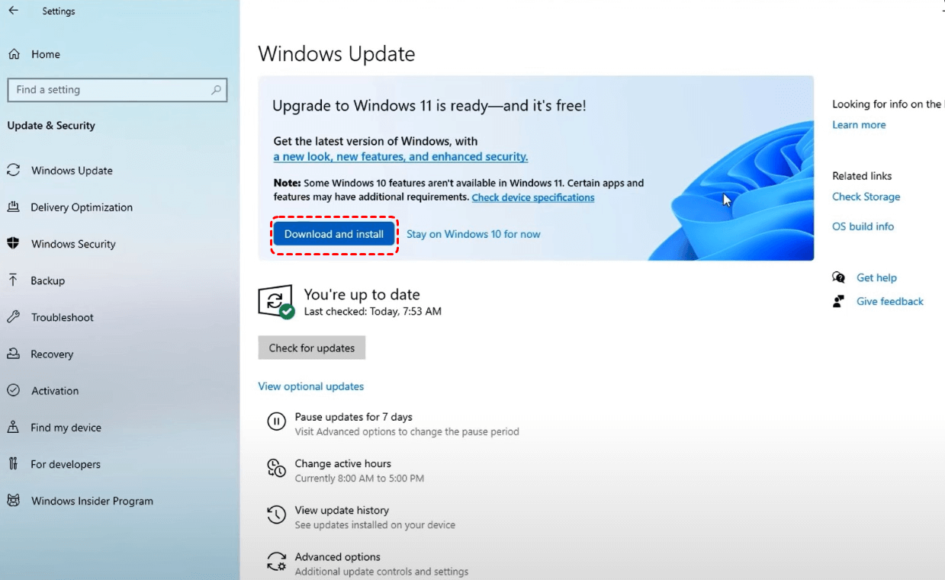Navigate to Recovery settings
945x580 pixels.
[x=52, y=354]
